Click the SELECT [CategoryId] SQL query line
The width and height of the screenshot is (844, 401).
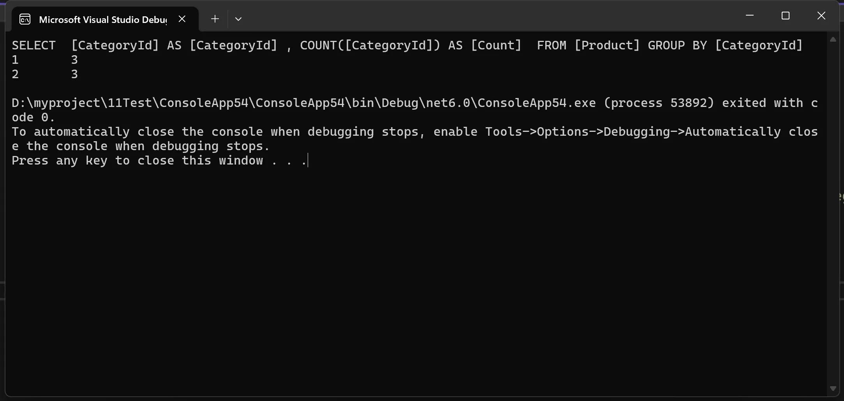click(x=407, y=46)
